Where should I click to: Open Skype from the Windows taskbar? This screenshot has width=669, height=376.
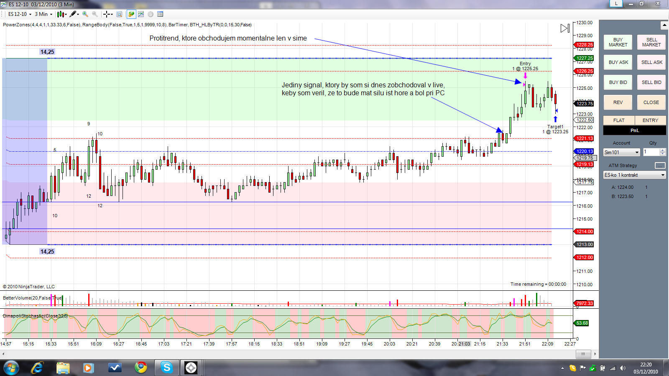pyautogui.click(x=167, y=368)
